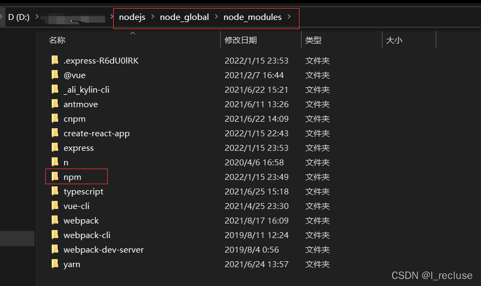Select the webpack-dev-server folder name
The image size is (481, 286).
point(103,250)
